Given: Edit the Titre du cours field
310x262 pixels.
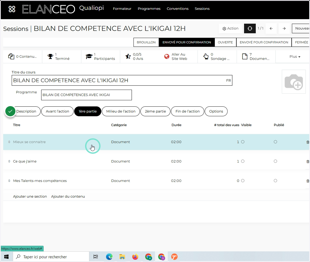Looking at the screenshot, I should pyautogui.click(x=122, y=80).
